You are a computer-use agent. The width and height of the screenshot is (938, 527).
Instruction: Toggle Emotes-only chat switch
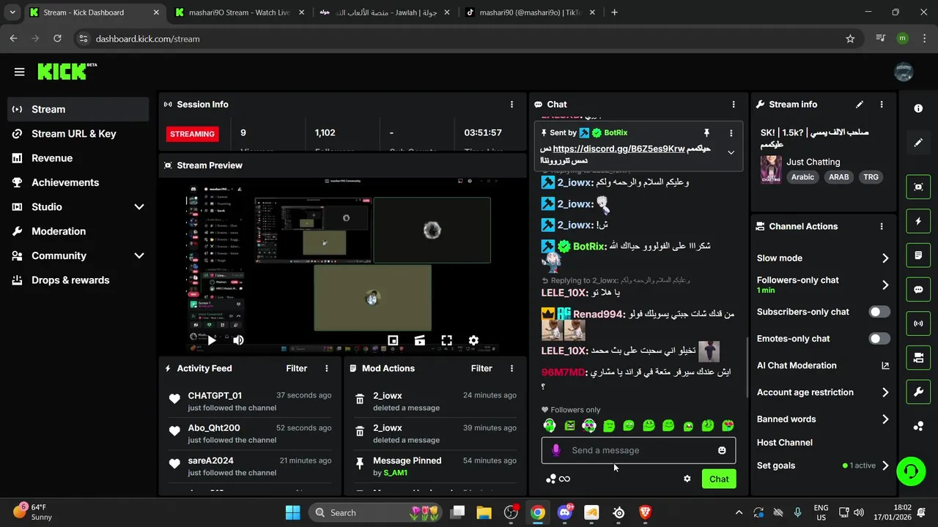point(879,339)
